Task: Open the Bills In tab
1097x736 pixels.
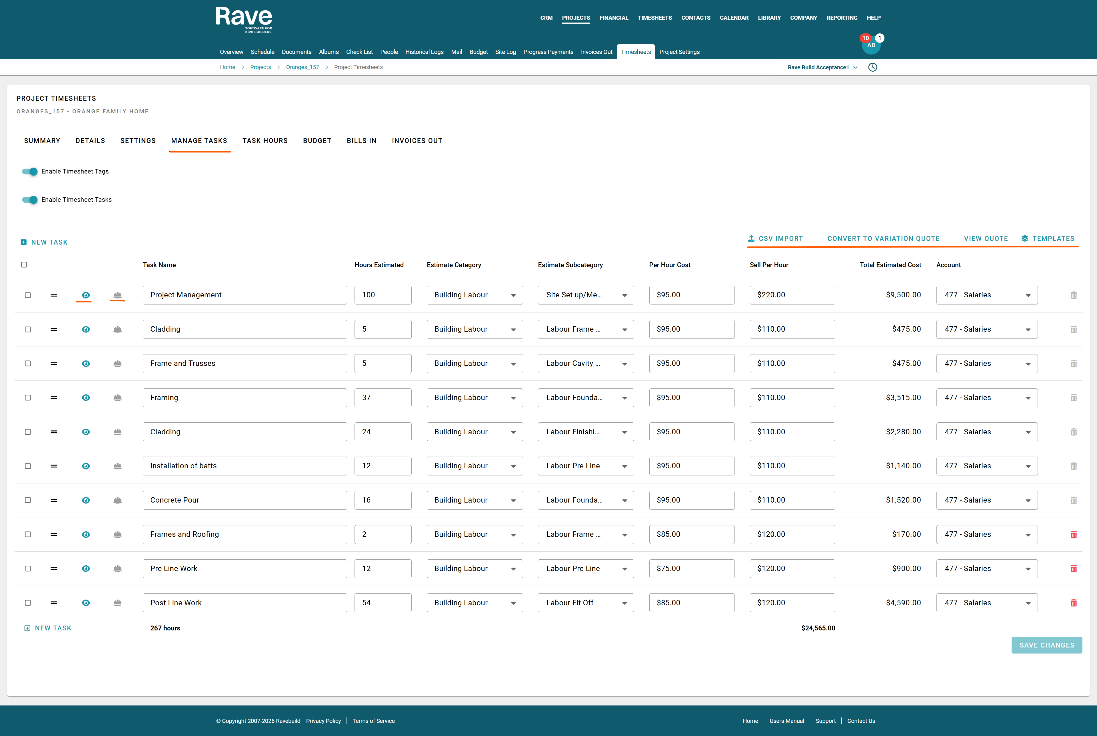Action: [361, 141]
